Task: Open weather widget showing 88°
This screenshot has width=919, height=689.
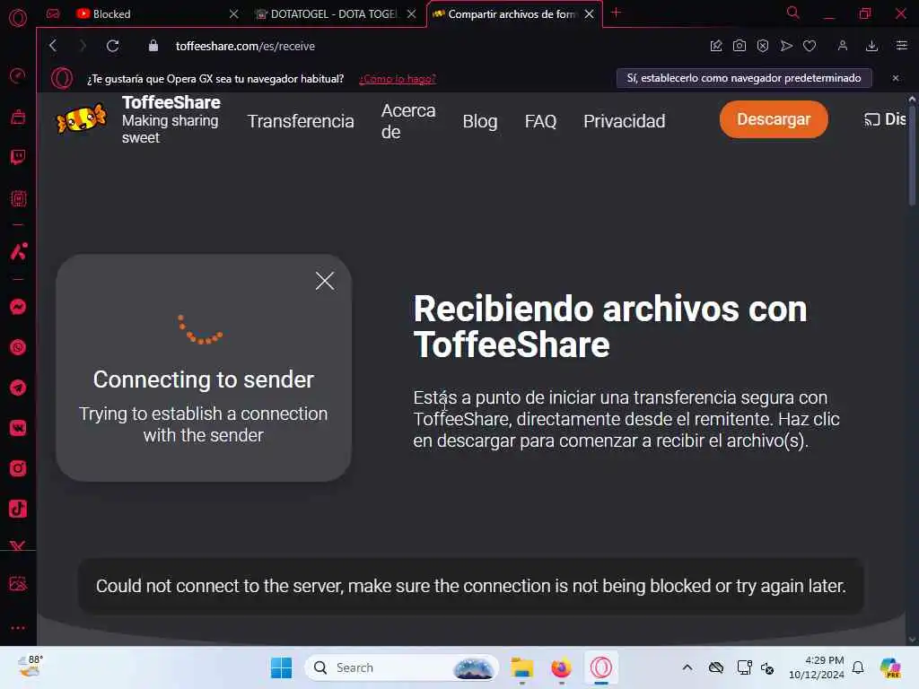Action: (x=30, y=667)
